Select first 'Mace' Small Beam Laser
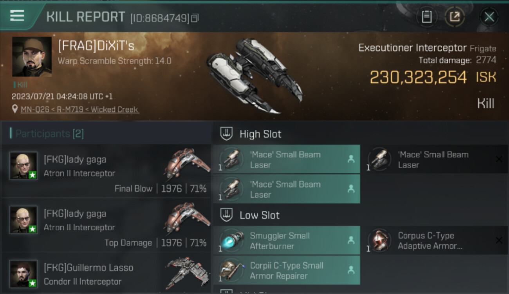The width and height of the screenshot is (509, 294). pos(286,159)
